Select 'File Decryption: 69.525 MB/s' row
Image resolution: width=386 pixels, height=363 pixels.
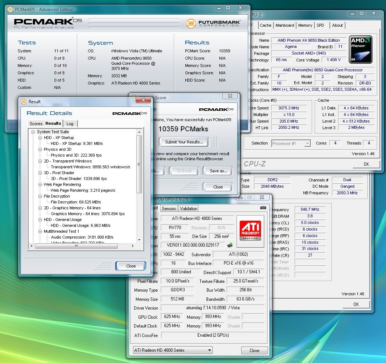(x=76, y=202)
